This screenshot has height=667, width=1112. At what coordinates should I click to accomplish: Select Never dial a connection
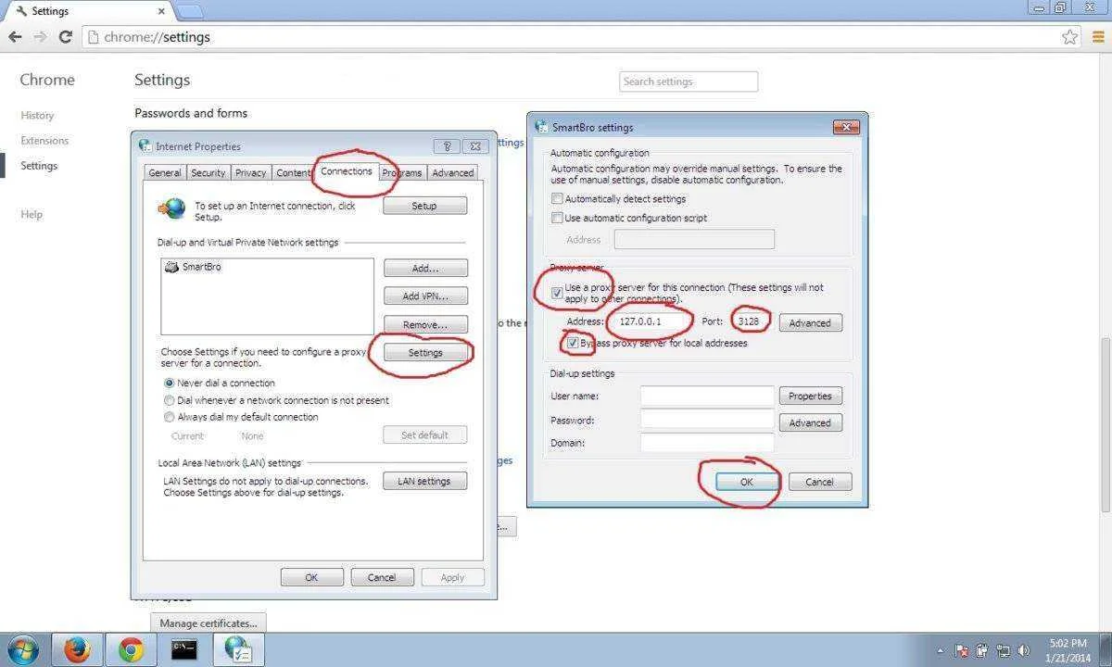pyautogui.click(x=170, y=383)
